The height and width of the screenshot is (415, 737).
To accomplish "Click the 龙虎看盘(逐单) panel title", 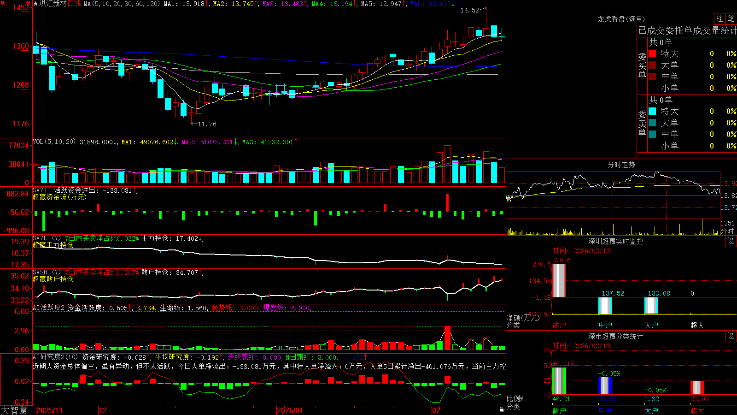I will click(621, 19).
